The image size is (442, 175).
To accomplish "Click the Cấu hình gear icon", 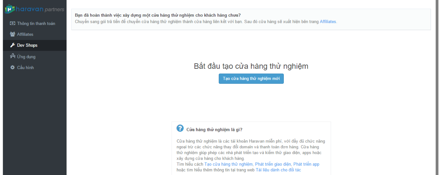I will point(13,68).
